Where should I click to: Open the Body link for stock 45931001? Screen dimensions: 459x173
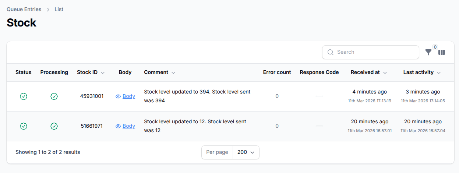(129, 96)
